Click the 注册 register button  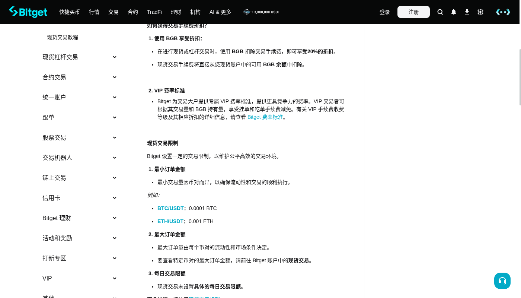coord(413,12)
